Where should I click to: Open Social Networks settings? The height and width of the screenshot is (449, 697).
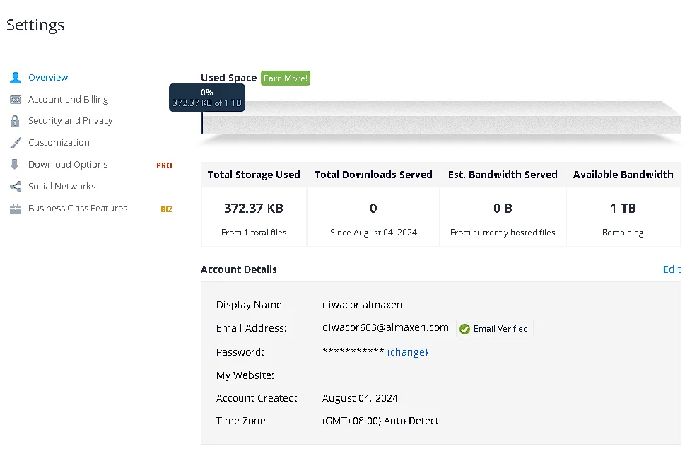(61, 186)
